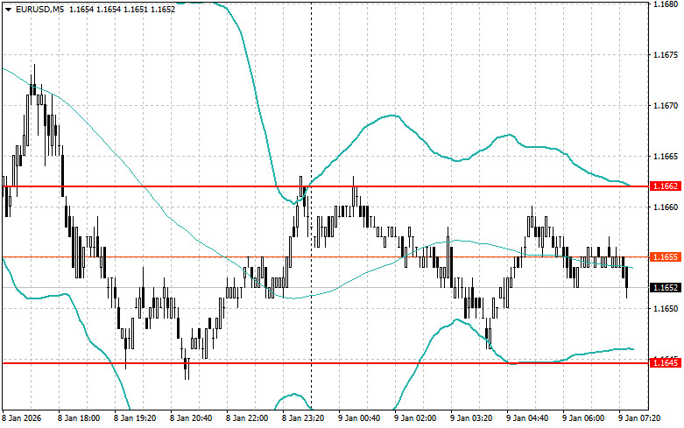Viewport: 684px width, 428px height.
Task: Select the 8 Jan 22:00 time label
Action: pyautogui.click(x=247, y=418)
